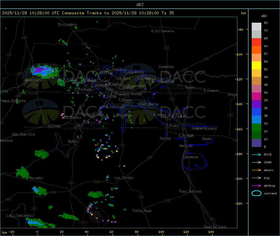Click the V_Atuel map label
Image resolution: width=280 pixels, height=236 pixels.
[x=160, y=115]
